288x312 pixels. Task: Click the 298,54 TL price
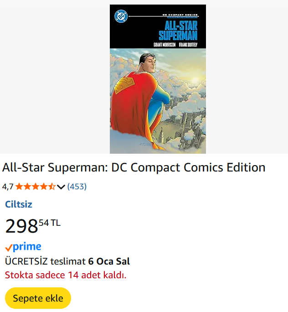pyautogui.click(x=32, y=225)
